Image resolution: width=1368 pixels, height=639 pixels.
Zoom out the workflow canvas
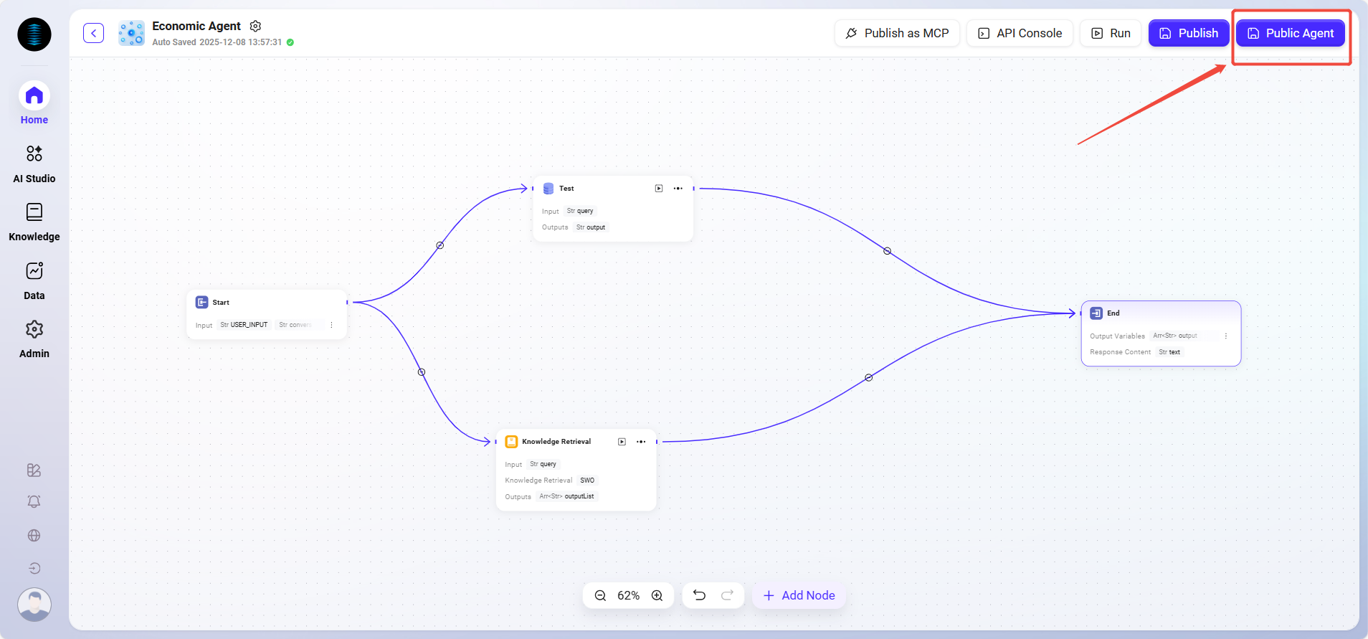pos(601,595)
